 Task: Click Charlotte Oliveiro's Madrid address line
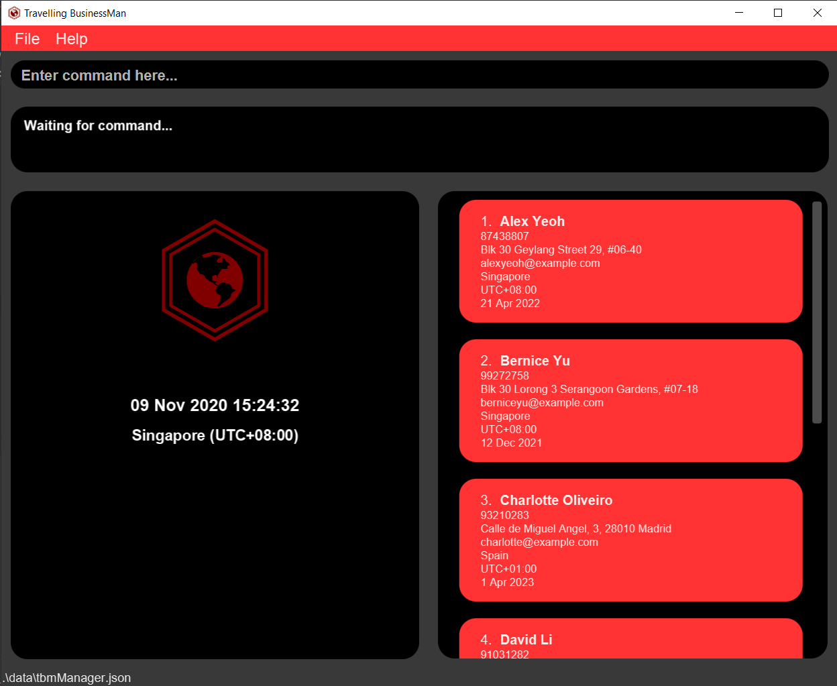click(x=575, y=528)
